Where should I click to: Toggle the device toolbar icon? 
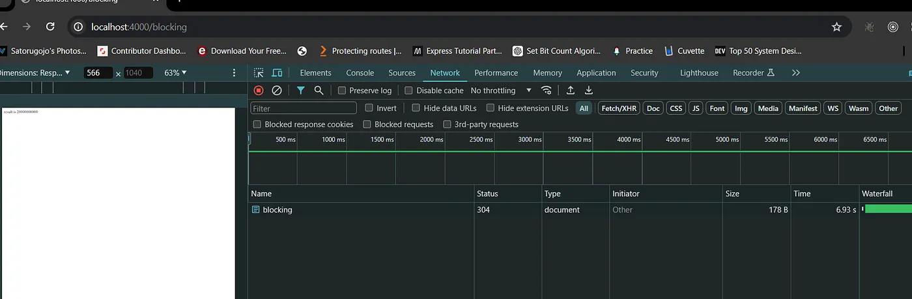pyautogui.click(x=277, y=73)
